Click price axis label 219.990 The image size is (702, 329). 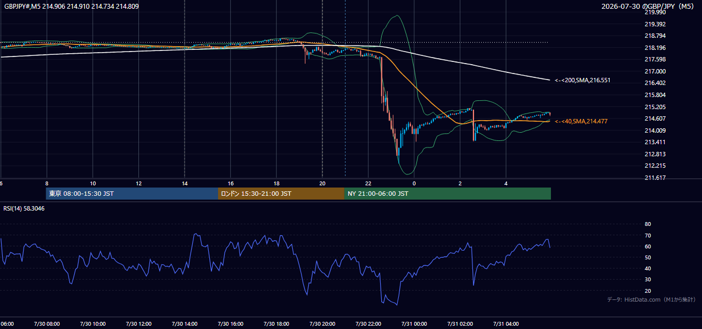click(x=655, y=12)
